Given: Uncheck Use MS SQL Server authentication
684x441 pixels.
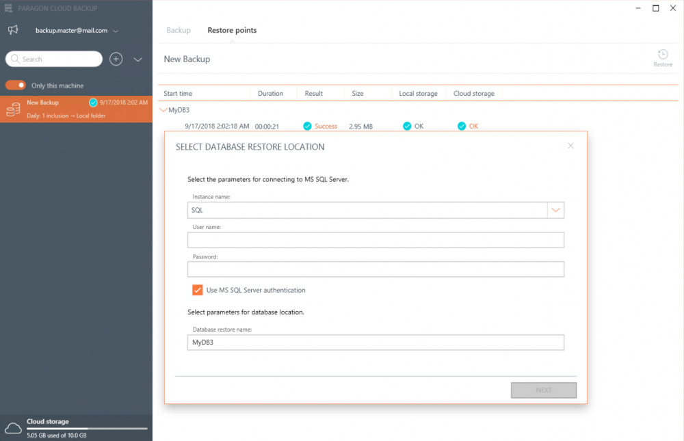Looking at the screenshot, I should pyautogui.click(x=197, y=290).
